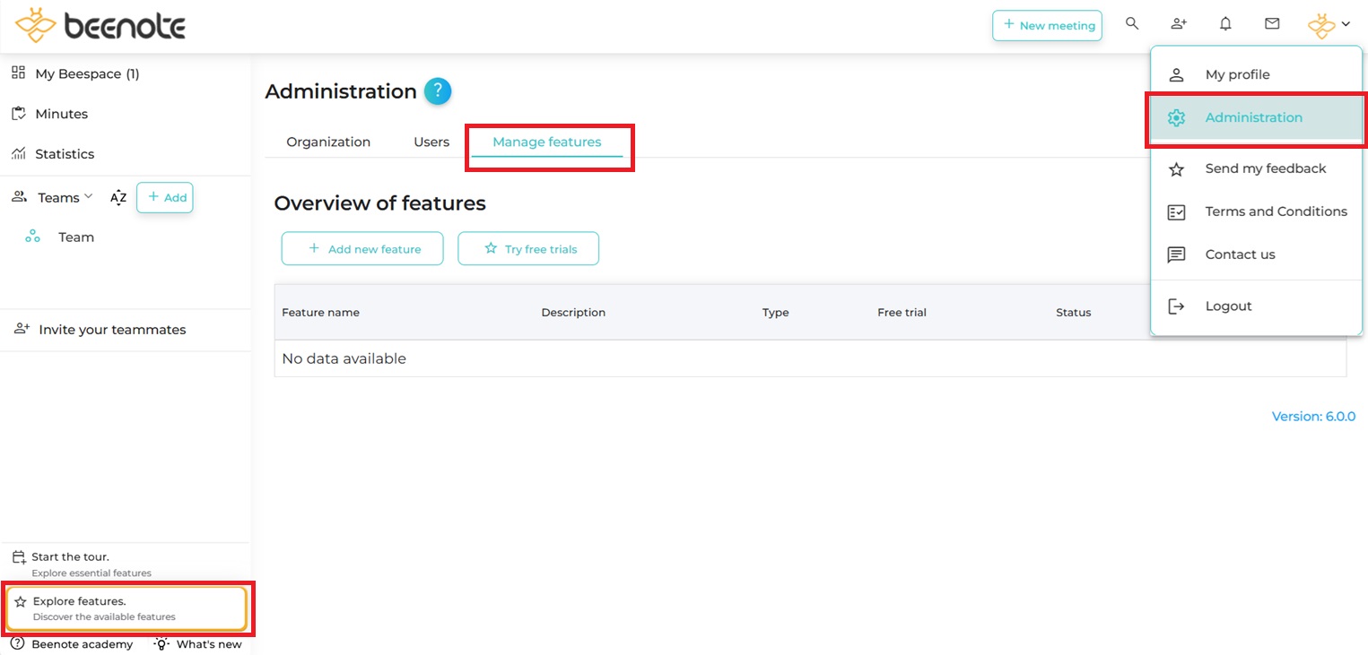The height and width of the screenshot is (655, 1368).
Task: Open the mail envelope icon
Action: [1272, 24]
